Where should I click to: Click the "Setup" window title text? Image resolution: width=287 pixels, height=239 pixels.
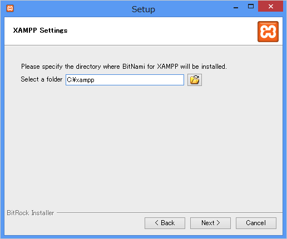pos(143,9)
